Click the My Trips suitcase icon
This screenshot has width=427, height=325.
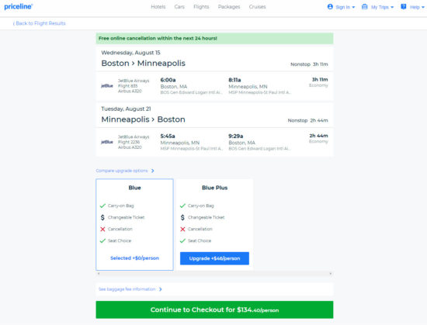pos(364,7)
